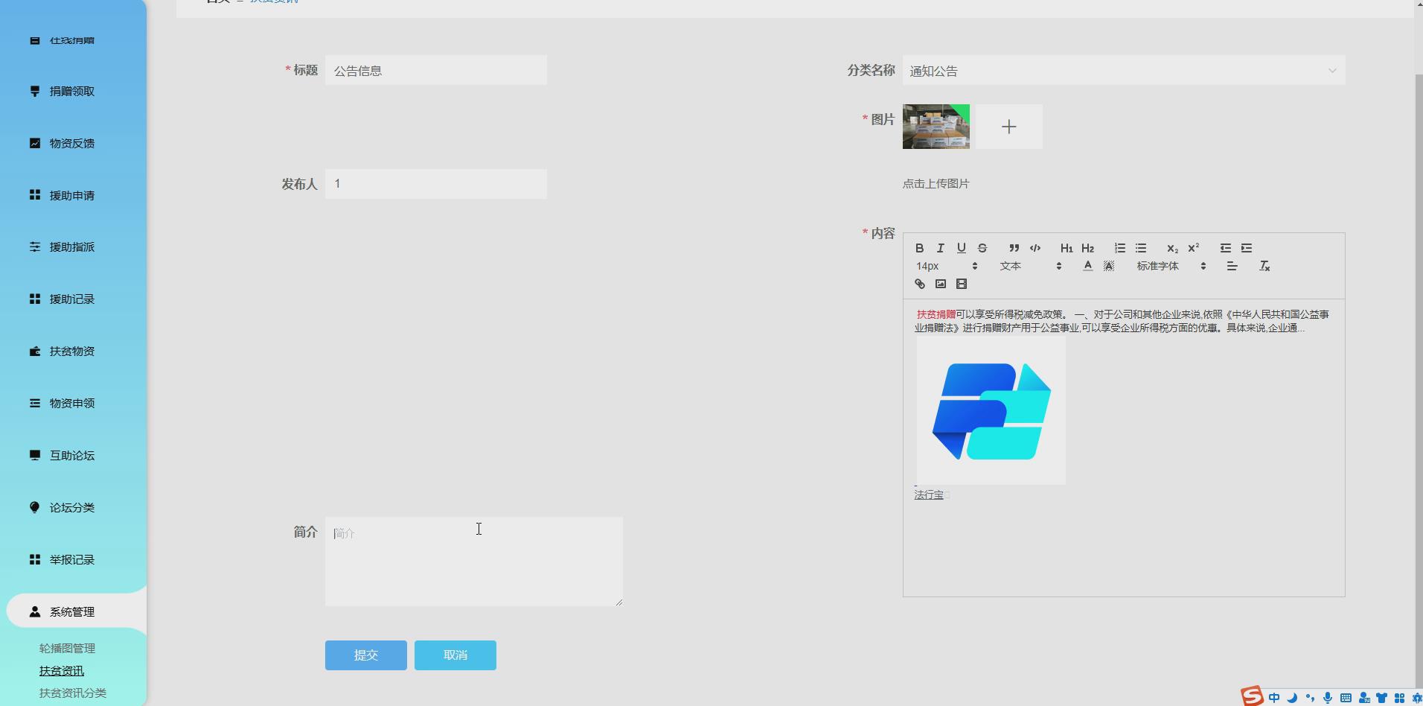Select the logo image in editor content

pyautogui.click(x=991, y=410)
